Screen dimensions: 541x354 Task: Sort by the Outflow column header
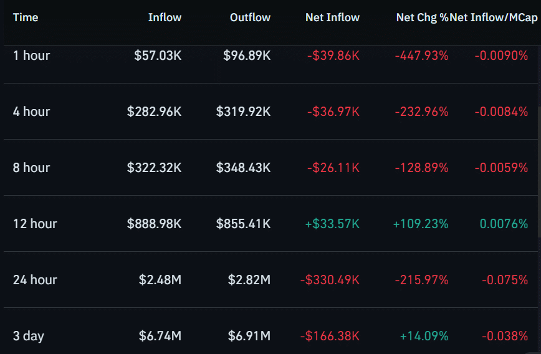[250, 17]
